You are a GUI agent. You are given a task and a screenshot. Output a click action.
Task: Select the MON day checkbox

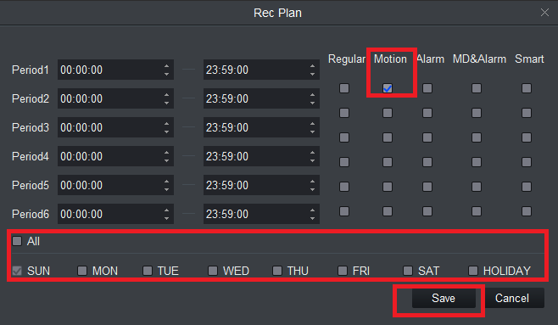point(82,271)
